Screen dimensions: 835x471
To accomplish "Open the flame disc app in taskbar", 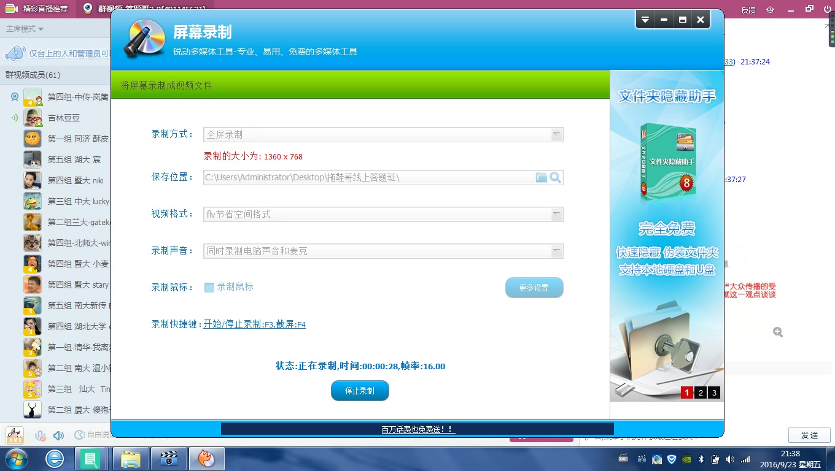I will coord(207,458).
